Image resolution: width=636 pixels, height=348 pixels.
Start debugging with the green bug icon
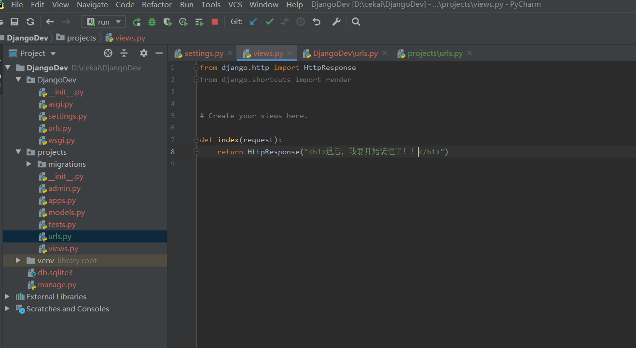pos(152,22)
